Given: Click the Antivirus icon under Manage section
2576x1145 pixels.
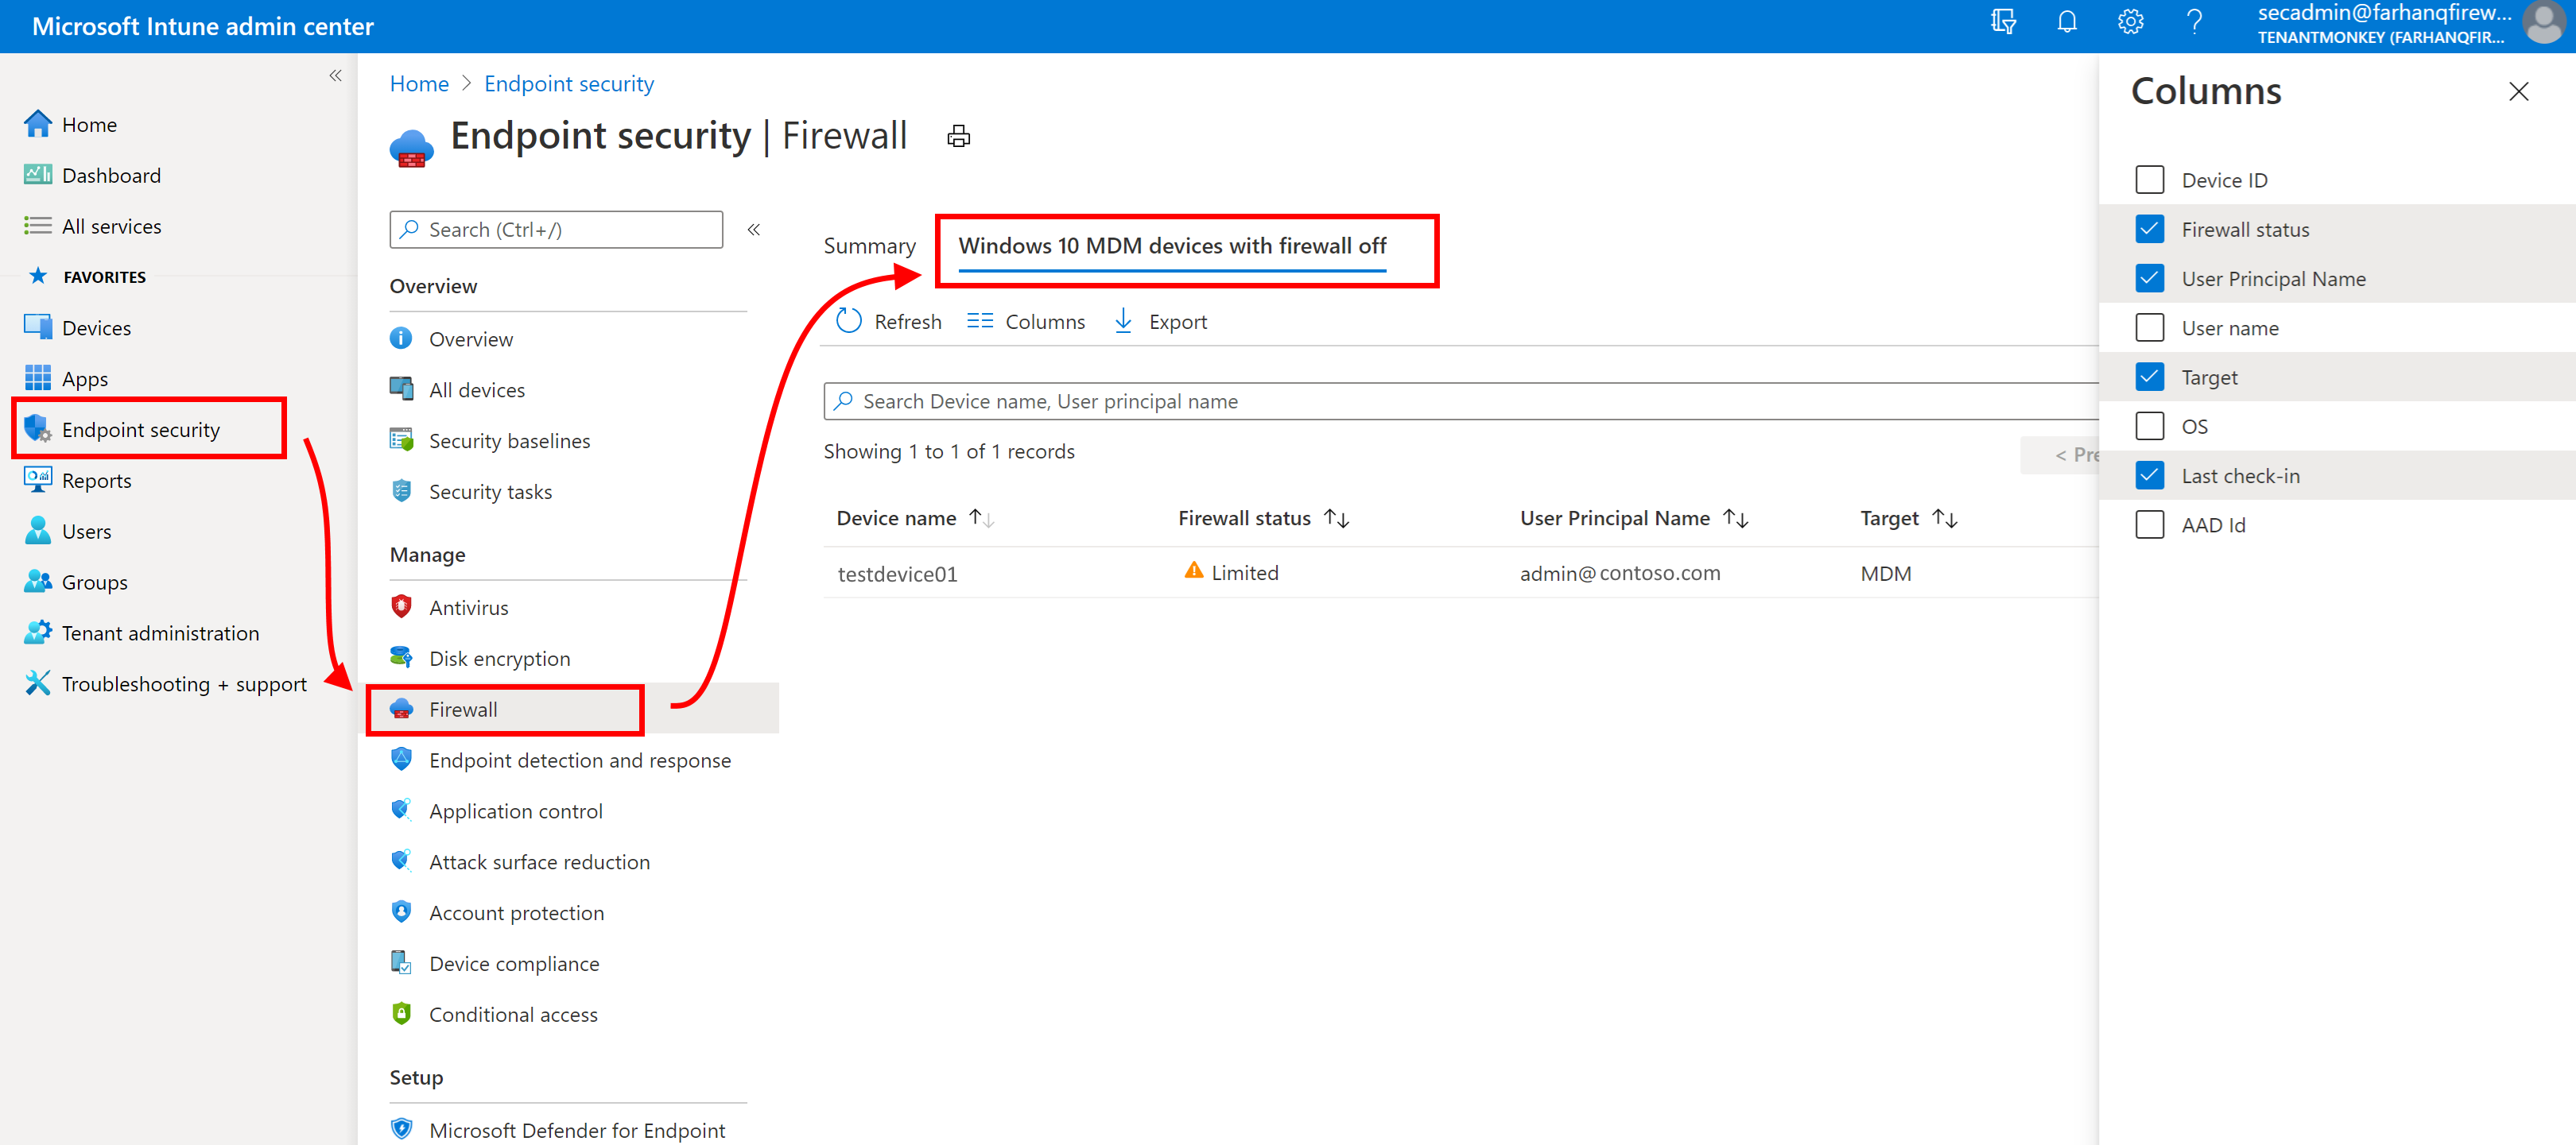Looking at the screenshot, I should [x=399, y=606].
